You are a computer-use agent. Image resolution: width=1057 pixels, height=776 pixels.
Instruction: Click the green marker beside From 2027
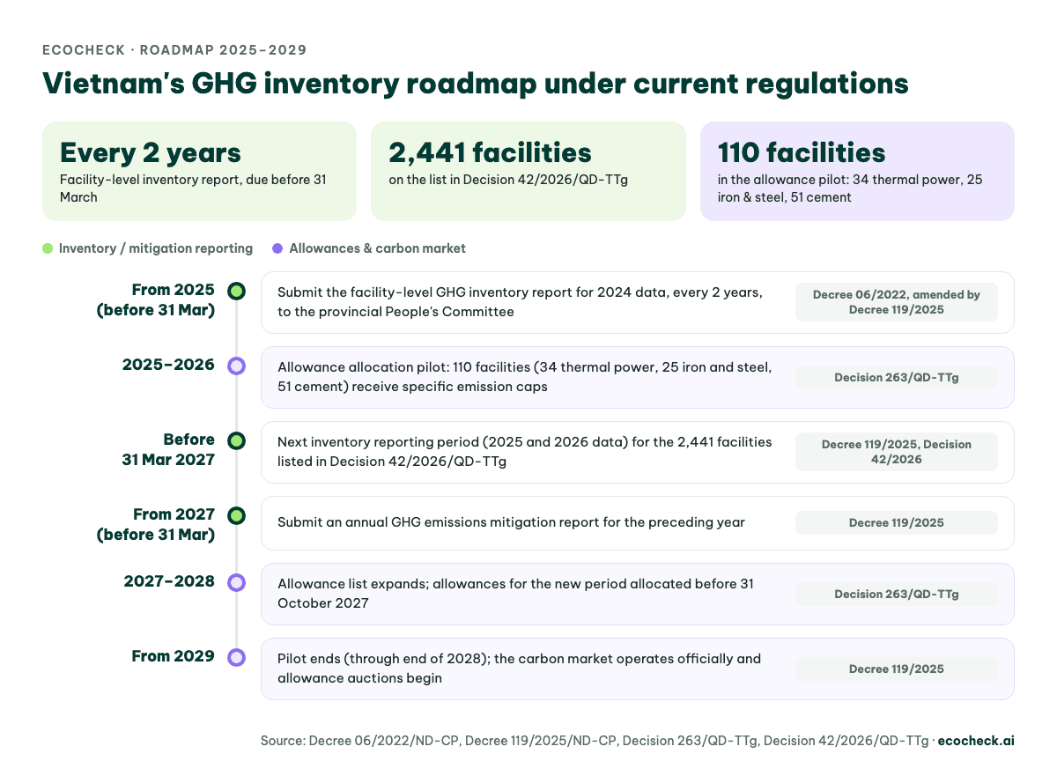pyautogui.click(x=236, y=515)
